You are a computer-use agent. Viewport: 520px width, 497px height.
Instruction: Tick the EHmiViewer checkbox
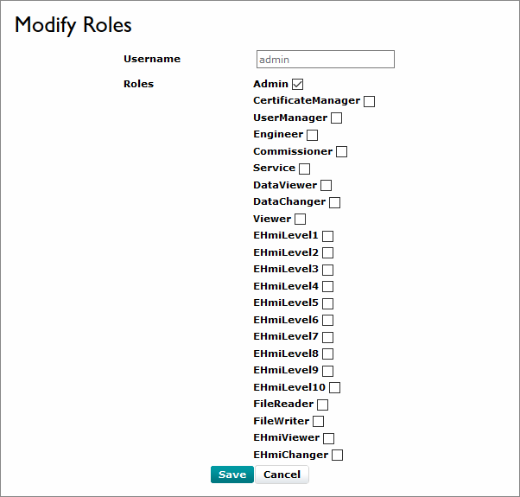[328, 438]
